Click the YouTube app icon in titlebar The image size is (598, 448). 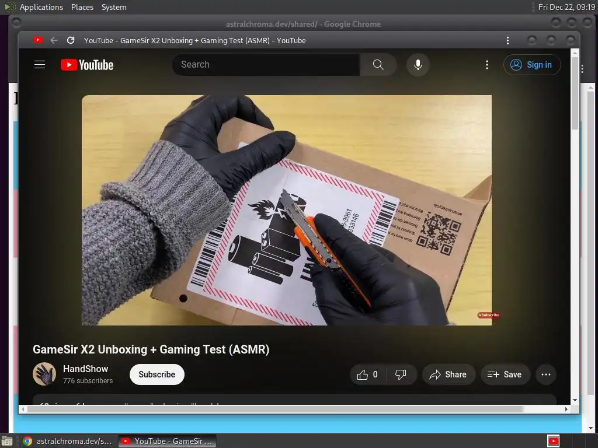[x=38, y=40]
